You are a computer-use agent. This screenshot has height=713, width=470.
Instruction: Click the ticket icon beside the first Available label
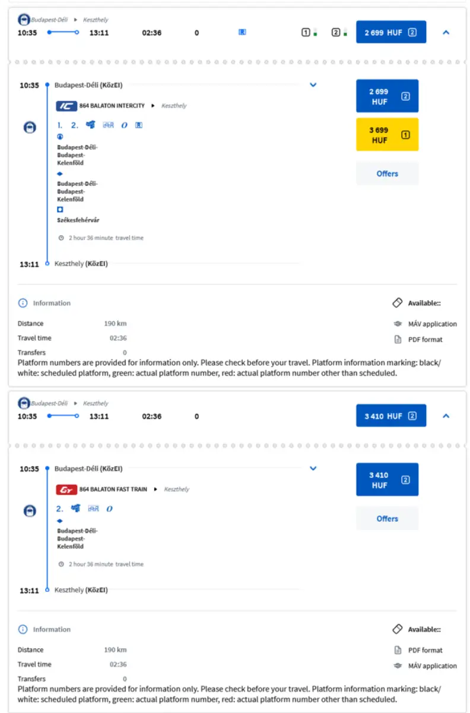(x=398, y=303)
